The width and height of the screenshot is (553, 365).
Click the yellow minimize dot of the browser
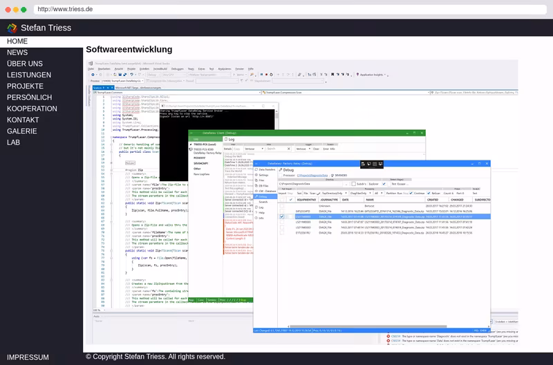click(x=16, y=10)
